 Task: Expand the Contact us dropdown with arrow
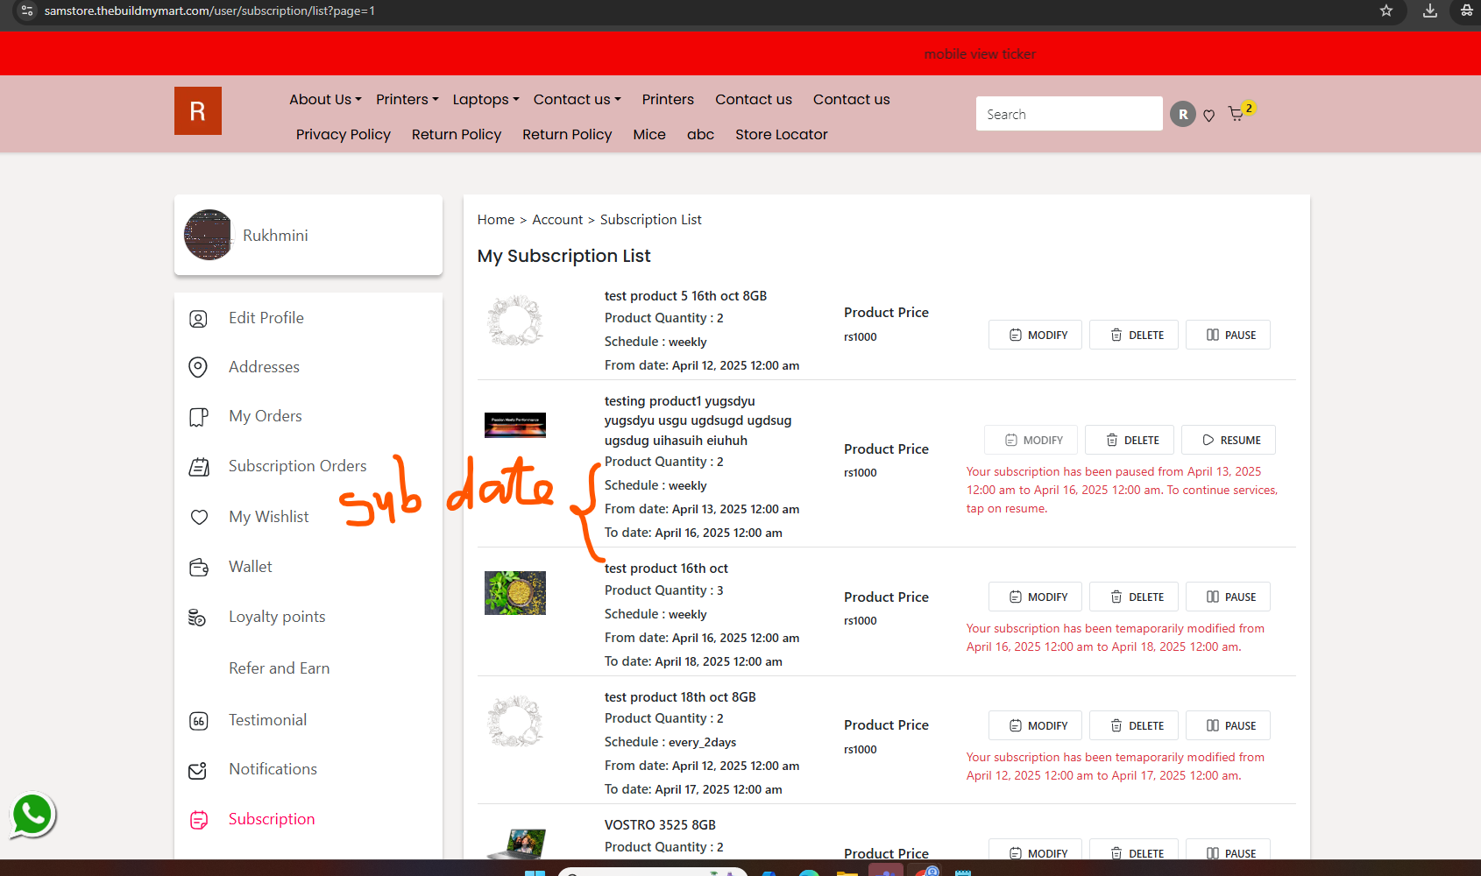[x=578, y=99]
